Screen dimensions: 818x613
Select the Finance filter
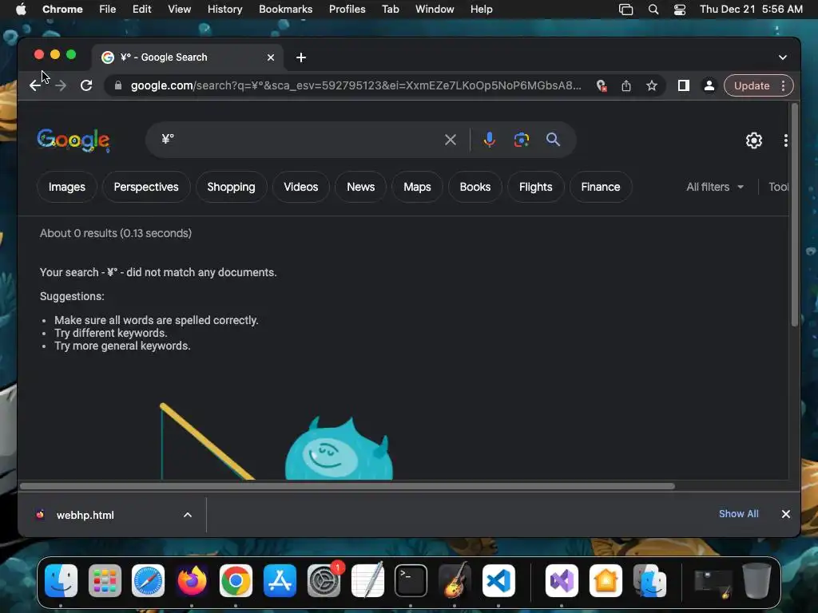click(601, 187)
